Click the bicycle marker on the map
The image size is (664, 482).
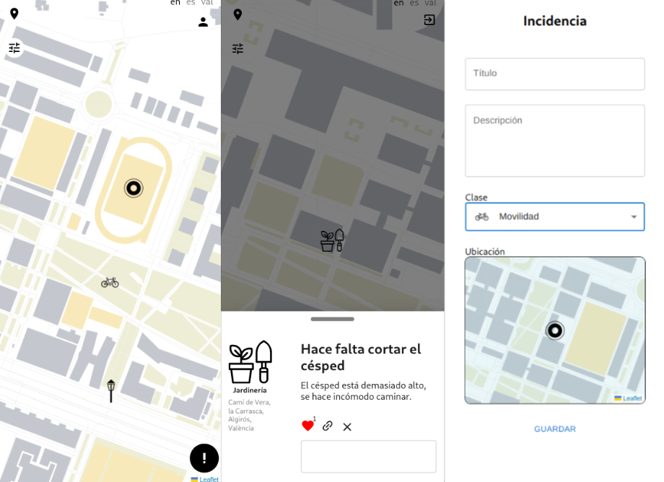coord(110,282)
